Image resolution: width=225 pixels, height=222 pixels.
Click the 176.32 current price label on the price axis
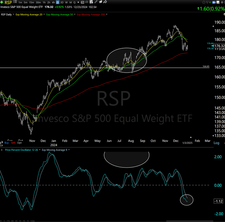coord(219,46)
